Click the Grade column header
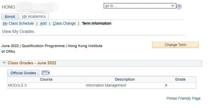208x108 pixels. pyautogui.click(x=180, y=79)
